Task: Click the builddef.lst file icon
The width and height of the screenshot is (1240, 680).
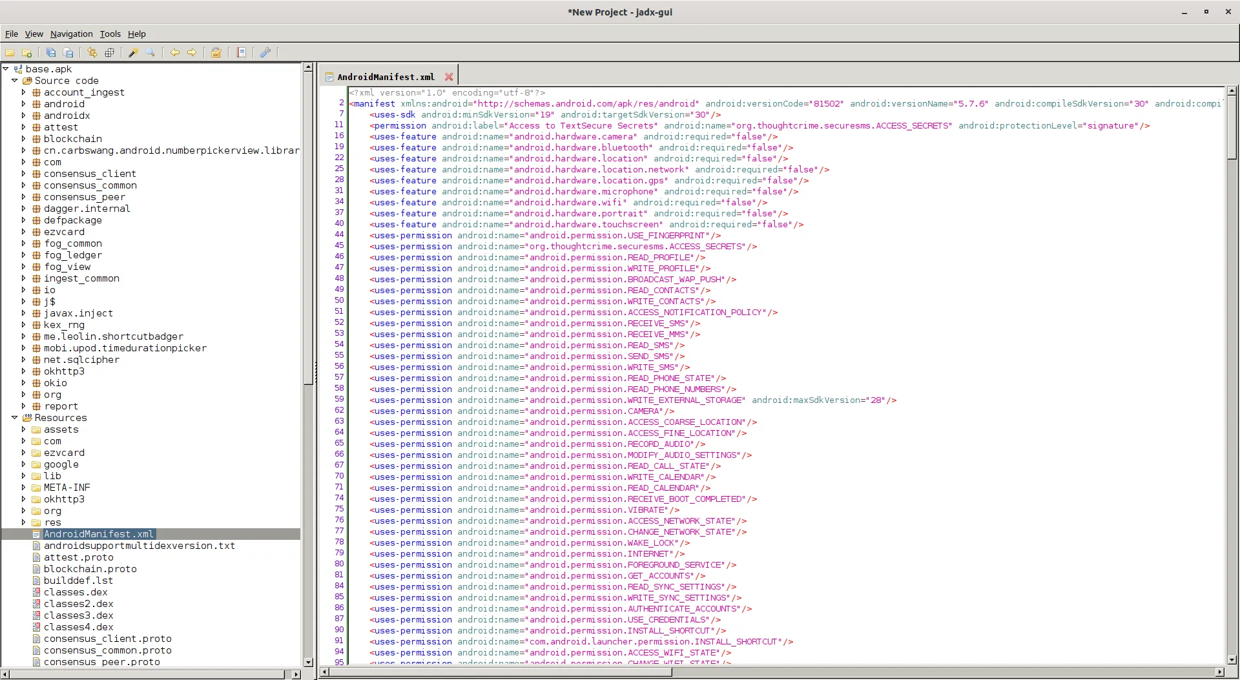Action: (37, 581)
